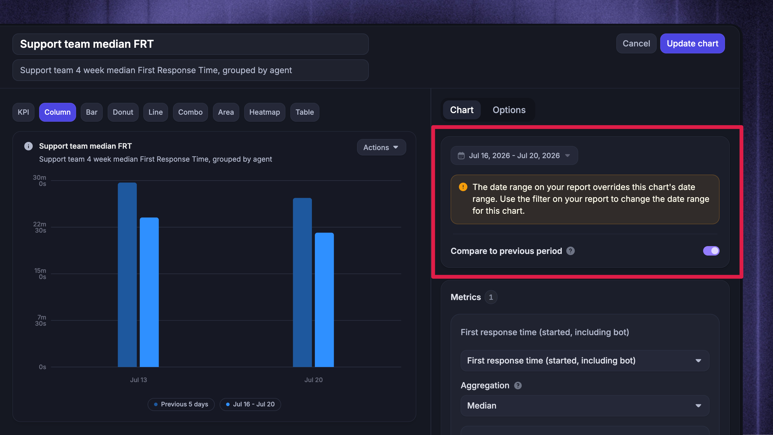The image size is (773, 435).
Task: Click the Aggregation label text
Action: pos(485,385)
